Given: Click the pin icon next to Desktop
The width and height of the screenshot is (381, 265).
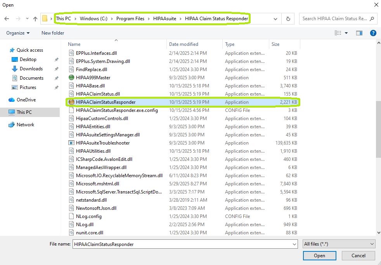Looking at the screenshot, I should [56, 59].
